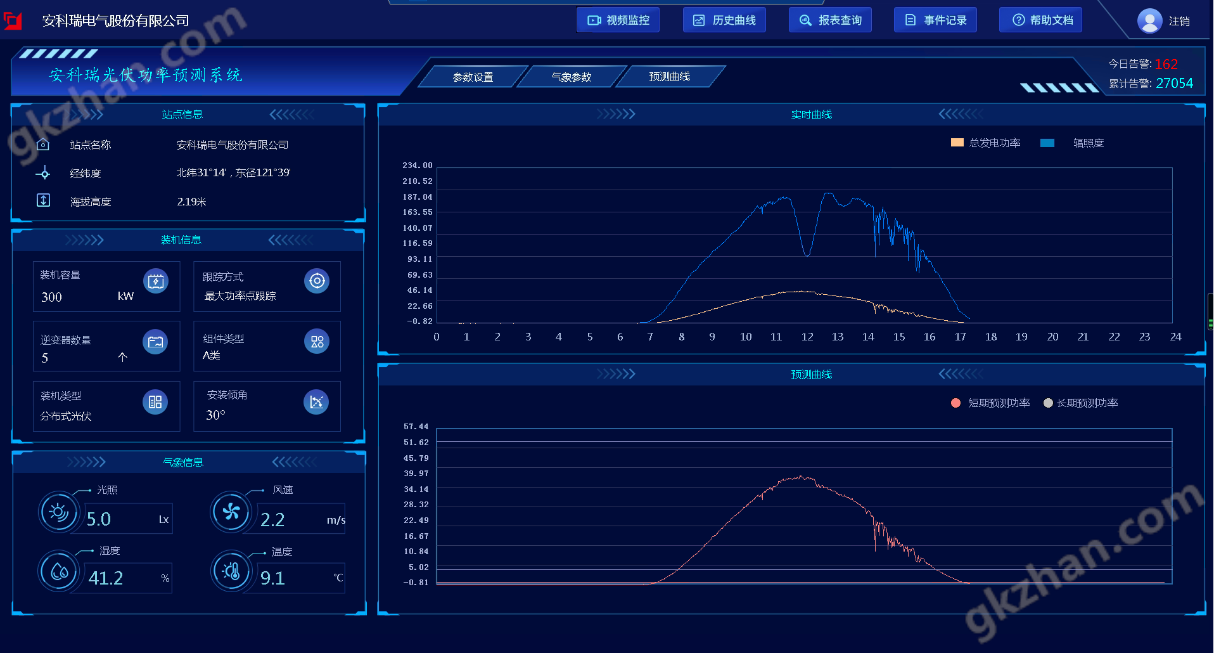Click the 历史曲线 chart icon
1214x653 pixels.
tap(699, 20)
